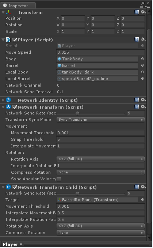This screenshot has width=153, height=248.
Task: Open the Inspector panel options menu
Action: point(148,7)
